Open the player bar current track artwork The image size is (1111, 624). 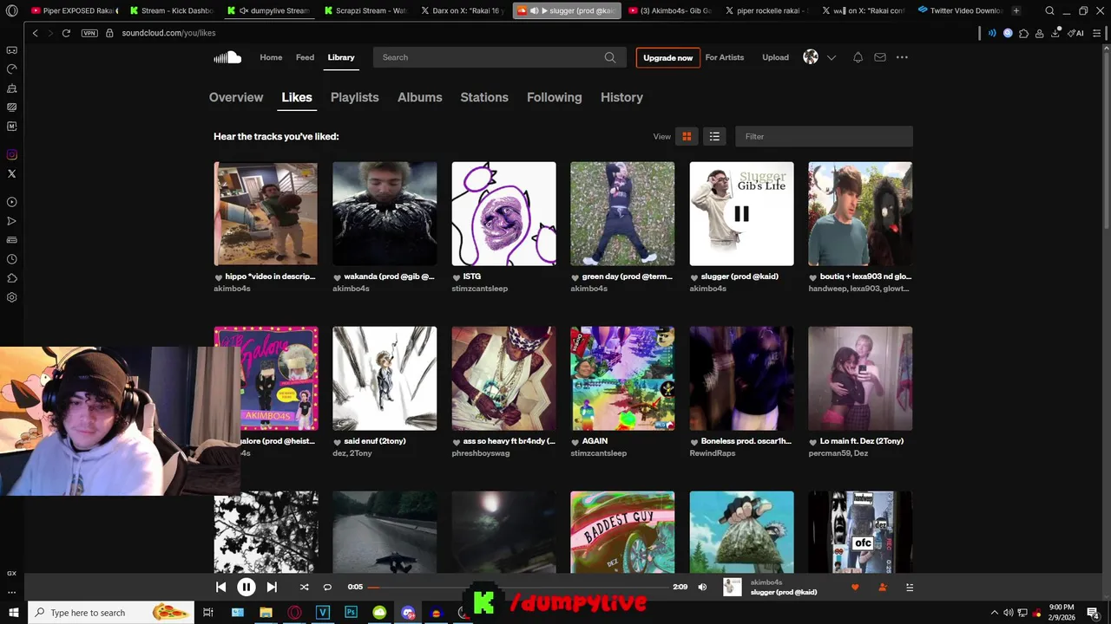point(733,587)
